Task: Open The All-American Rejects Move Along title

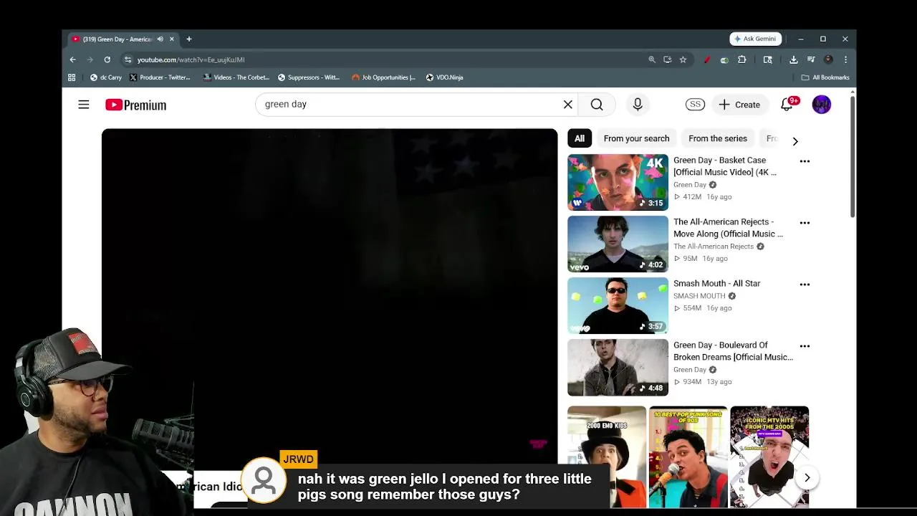Action: coord(728,228)
